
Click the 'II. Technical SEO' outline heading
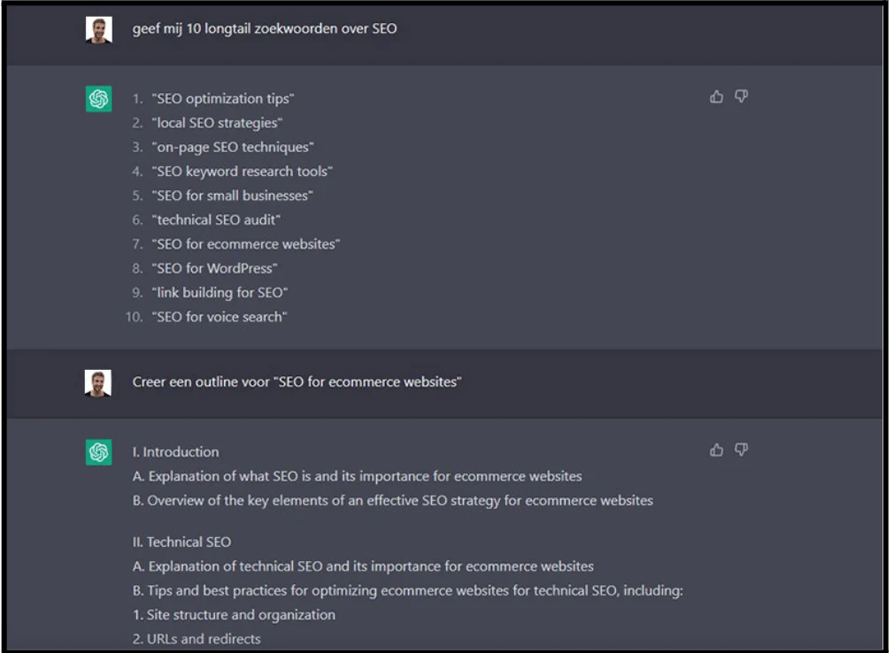[181, 542]
